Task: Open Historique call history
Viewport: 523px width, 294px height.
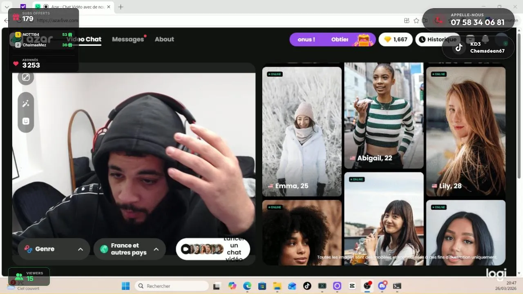Action: click(x=438, y=40)
